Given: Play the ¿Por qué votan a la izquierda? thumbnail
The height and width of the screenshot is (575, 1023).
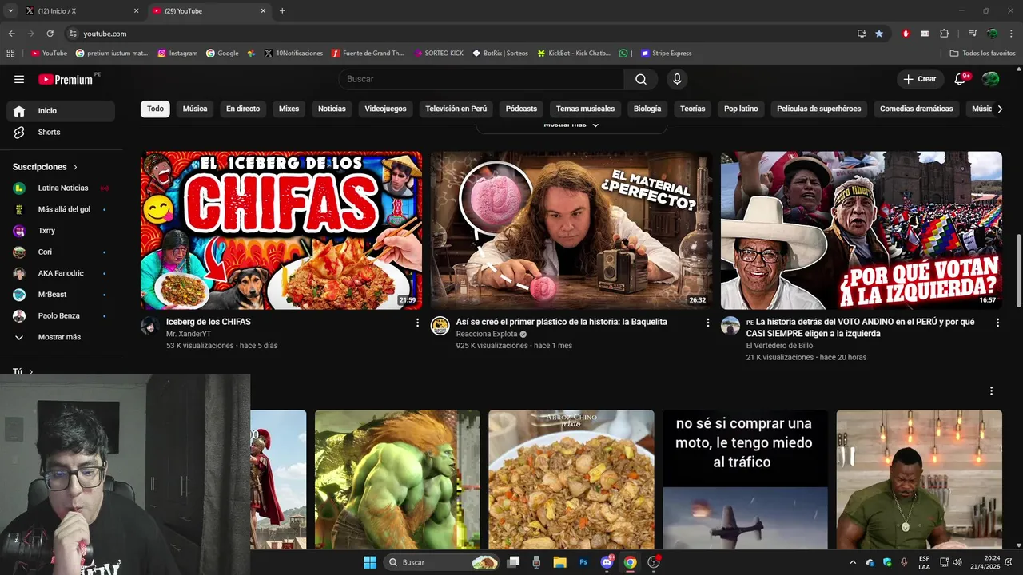Looking at the screenshot, I should pos(862,230).
